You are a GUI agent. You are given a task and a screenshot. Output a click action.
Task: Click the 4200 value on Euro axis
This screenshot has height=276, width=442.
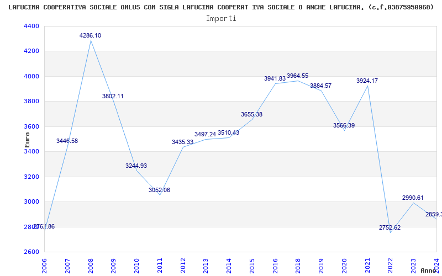(x=32, y=51)
